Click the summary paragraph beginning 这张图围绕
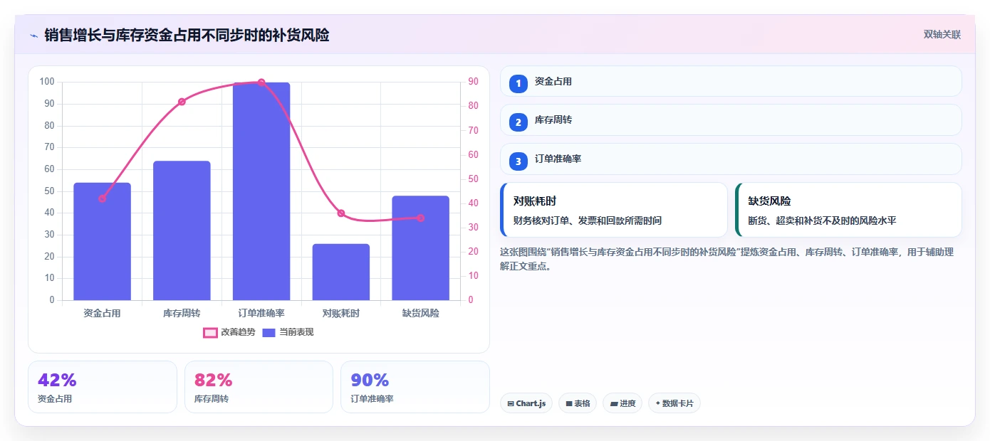The height and width of the screenshot is (441, 990). tap(726, 259)
